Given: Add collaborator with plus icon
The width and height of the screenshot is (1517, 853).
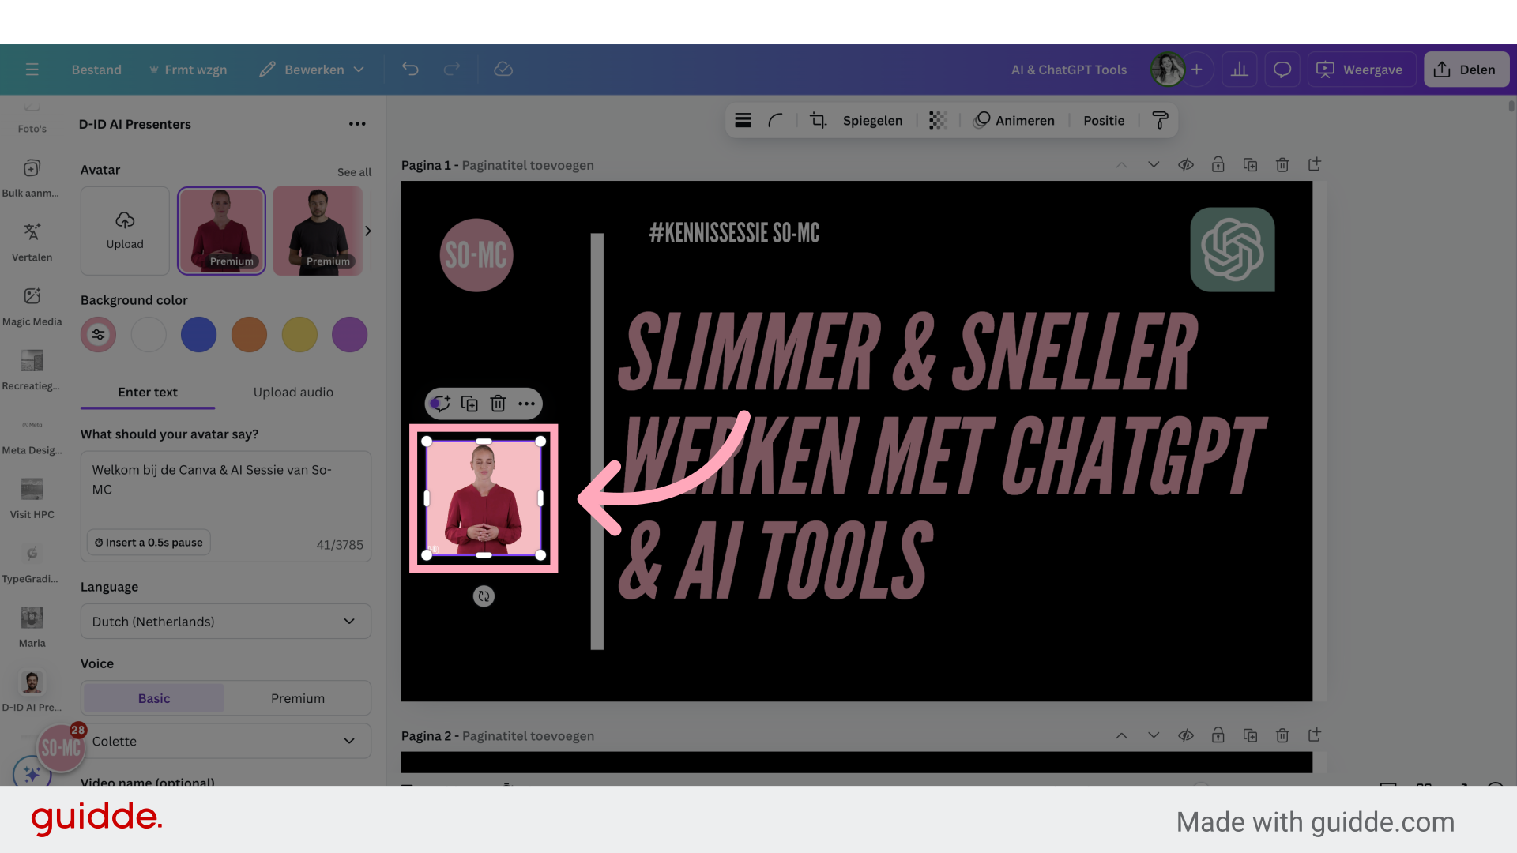Looking at the screenshot, I should (x=1197, y=70).
